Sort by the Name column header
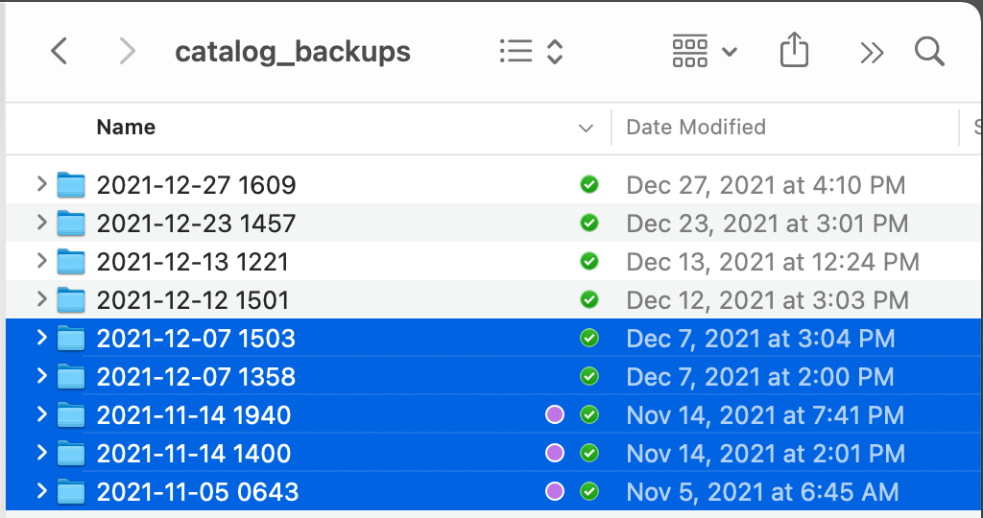This screenshot has width=983, height=518. point(126,128)
